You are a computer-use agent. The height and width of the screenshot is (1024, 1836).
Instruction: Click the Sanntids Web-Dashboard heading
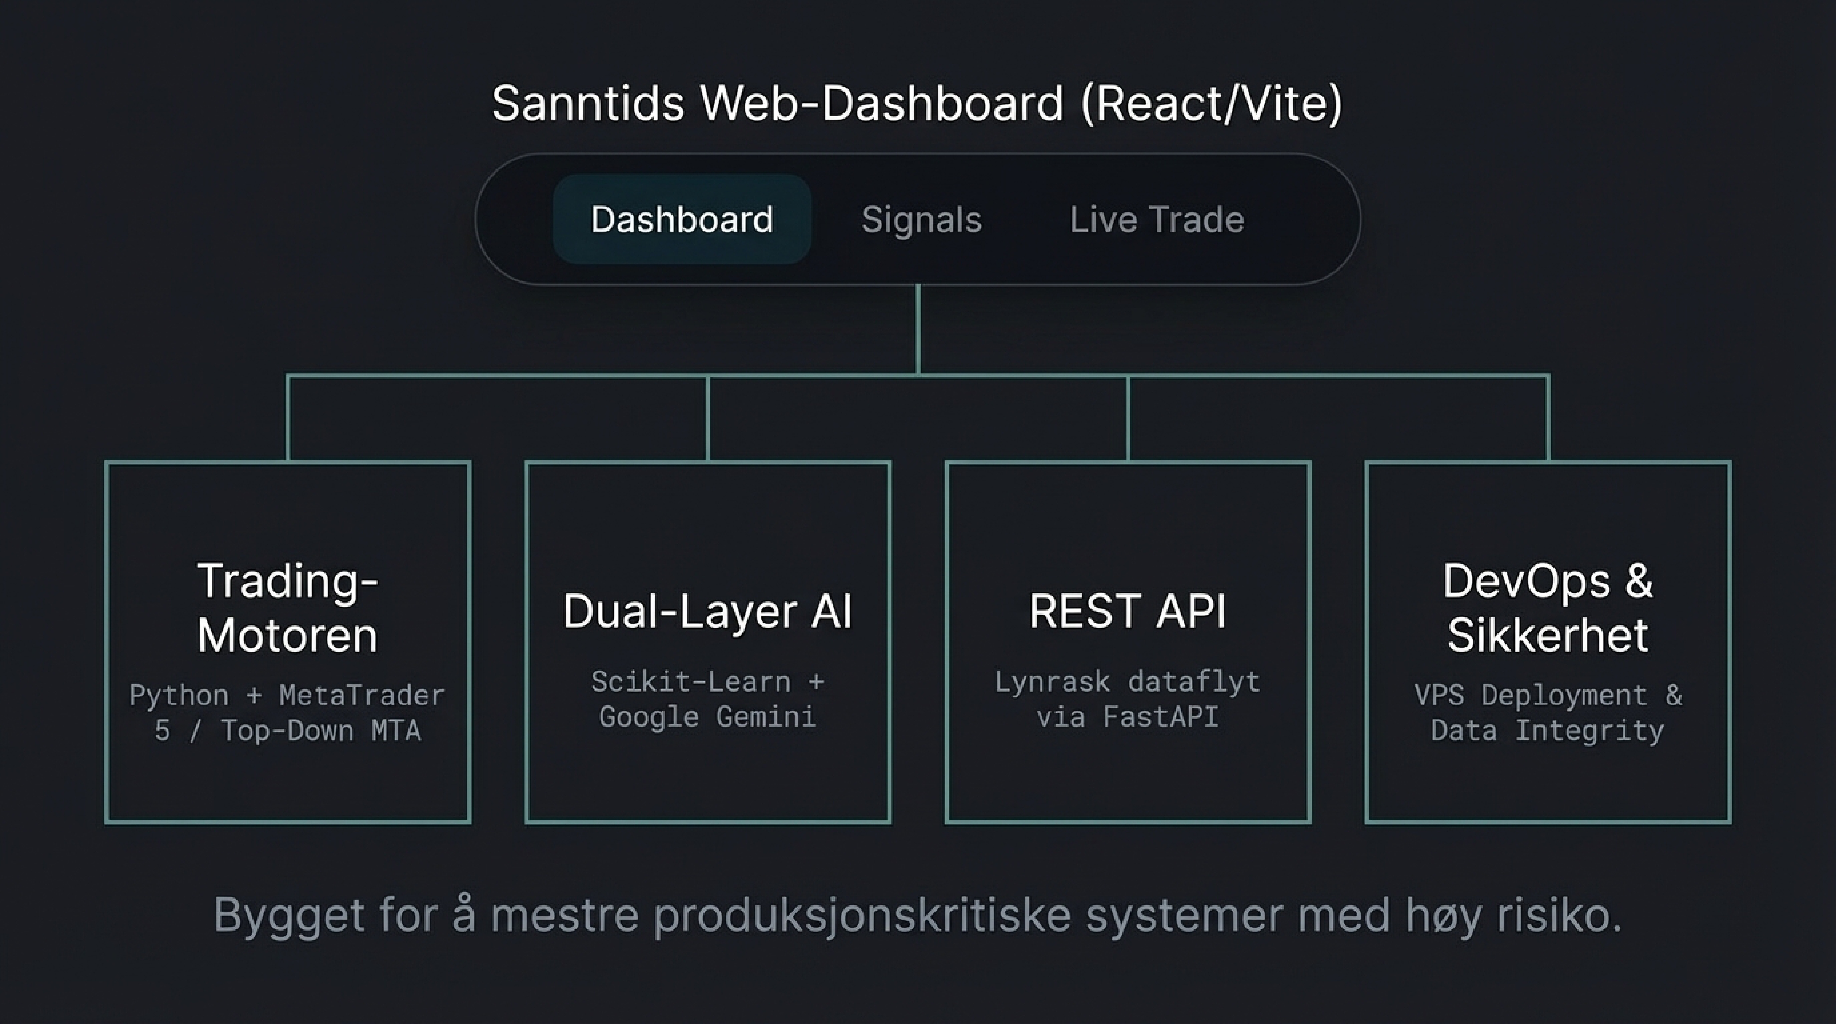tap(917, 103)
